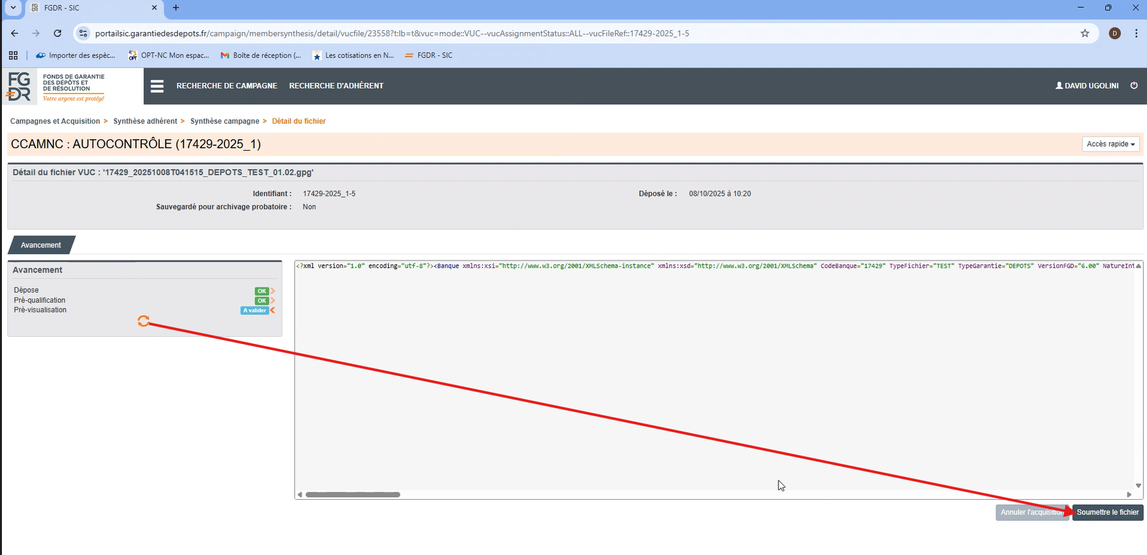Open the hamburger navigation menu
Viewport: 1147px width, 555px height.
[157, 86]
